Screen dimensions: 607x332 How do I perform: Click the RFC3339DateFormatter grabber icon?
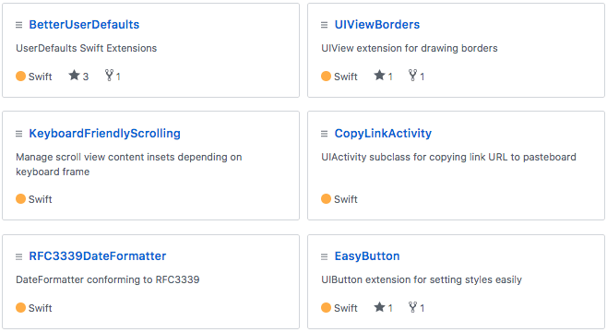click(x=19, y=257)
